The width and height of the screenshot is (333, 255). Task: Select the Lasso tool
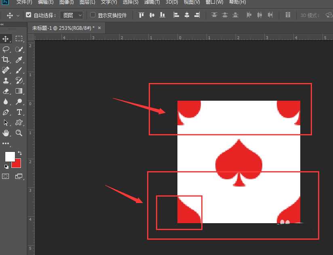[6, 49]
